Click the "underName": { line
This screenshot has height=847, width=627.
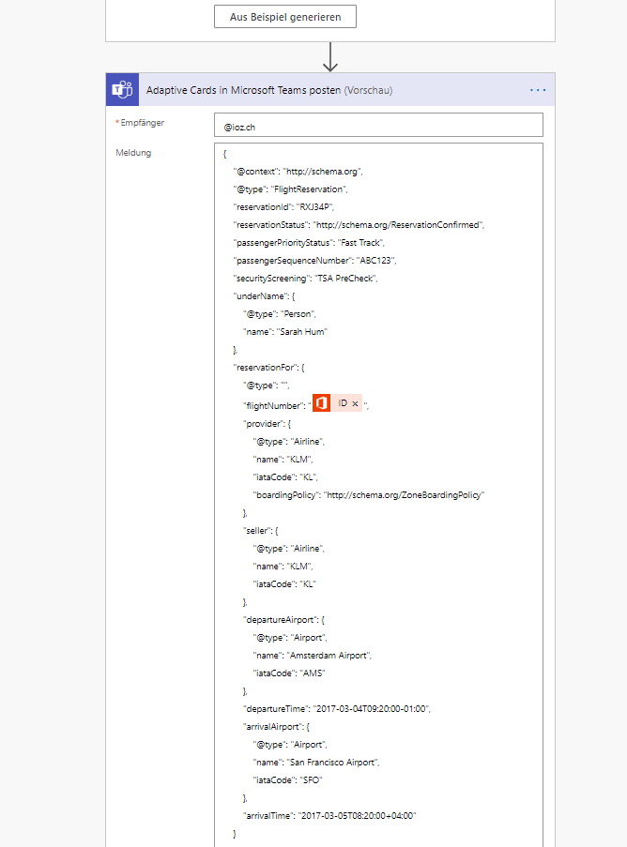pos(265,296)
